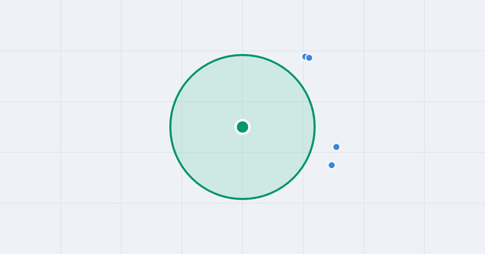Click the lone blue dot right of the circle, above the lowest dot
485x254 pixels.
pos(336,147)
